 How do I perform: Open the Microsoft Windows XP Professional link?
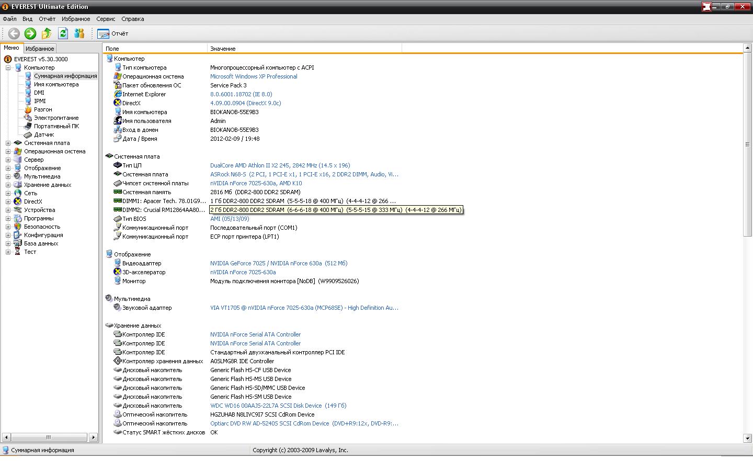(254, 76)
